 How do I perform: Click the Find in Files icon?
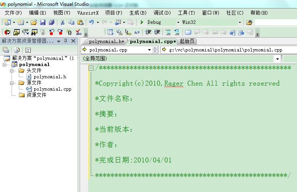click(x=249, y=23)
